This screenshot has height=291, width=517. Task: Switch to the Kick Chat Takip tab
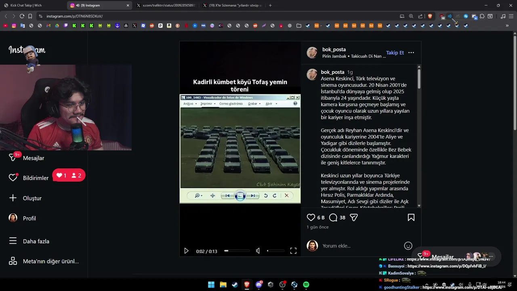[32, 5]
